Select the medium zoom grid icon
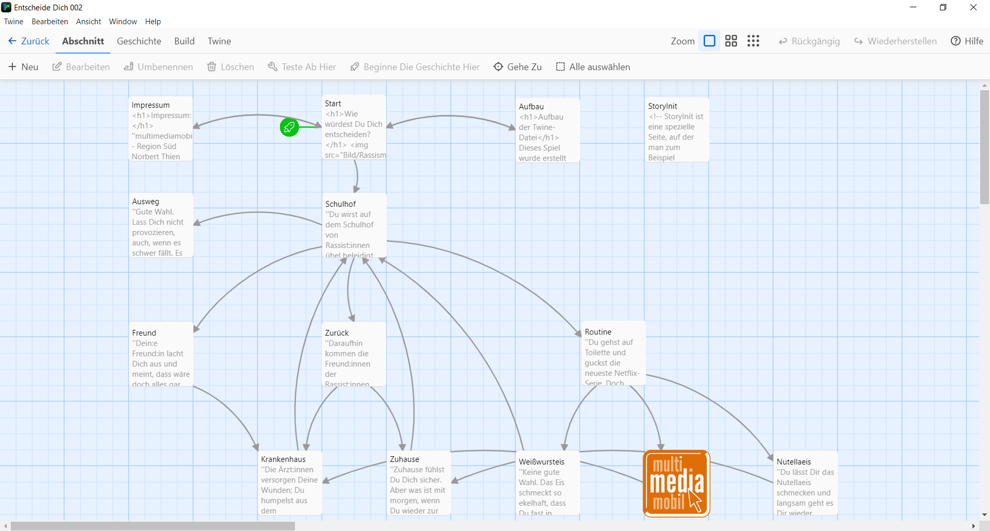990x531 pixels. click(x=731, y=41)
